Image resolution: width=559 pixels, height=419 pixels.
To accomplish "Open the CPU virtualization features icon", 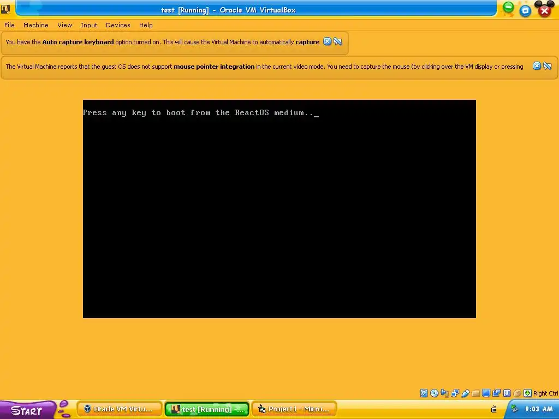I will point(507,393).
